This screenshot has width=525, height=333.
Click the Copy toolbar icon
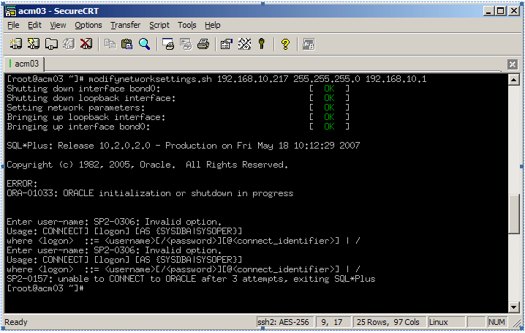[110, 44]
